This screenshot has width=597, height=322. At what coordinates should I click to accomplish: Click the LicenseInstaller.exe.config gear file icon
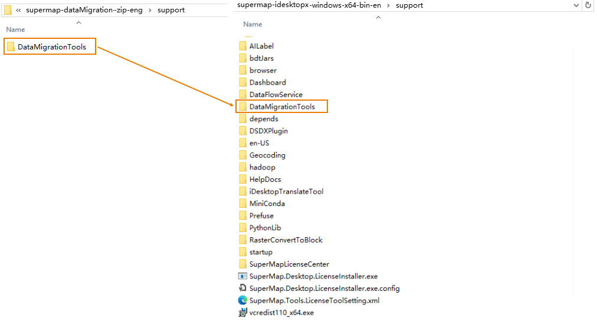pos(242,288)
